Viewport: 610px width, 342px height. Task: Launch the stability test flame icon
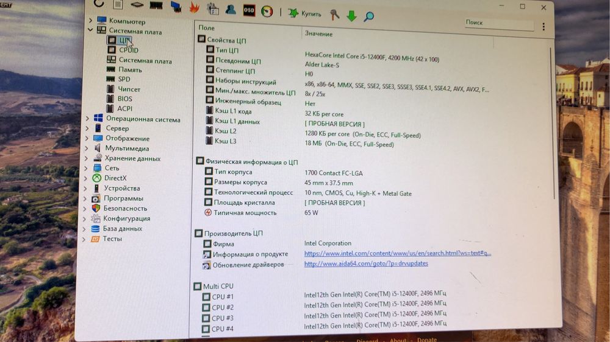point(194,7)
